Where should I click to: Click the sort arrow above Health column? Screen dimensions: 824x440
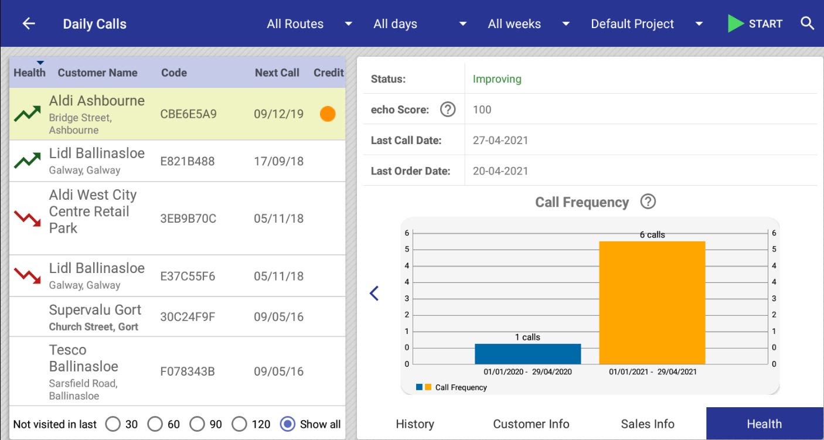[40, 63]
